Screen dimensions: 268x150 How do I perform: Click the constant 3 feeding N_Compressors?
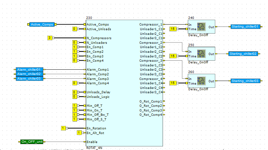[x=50, y=38]
